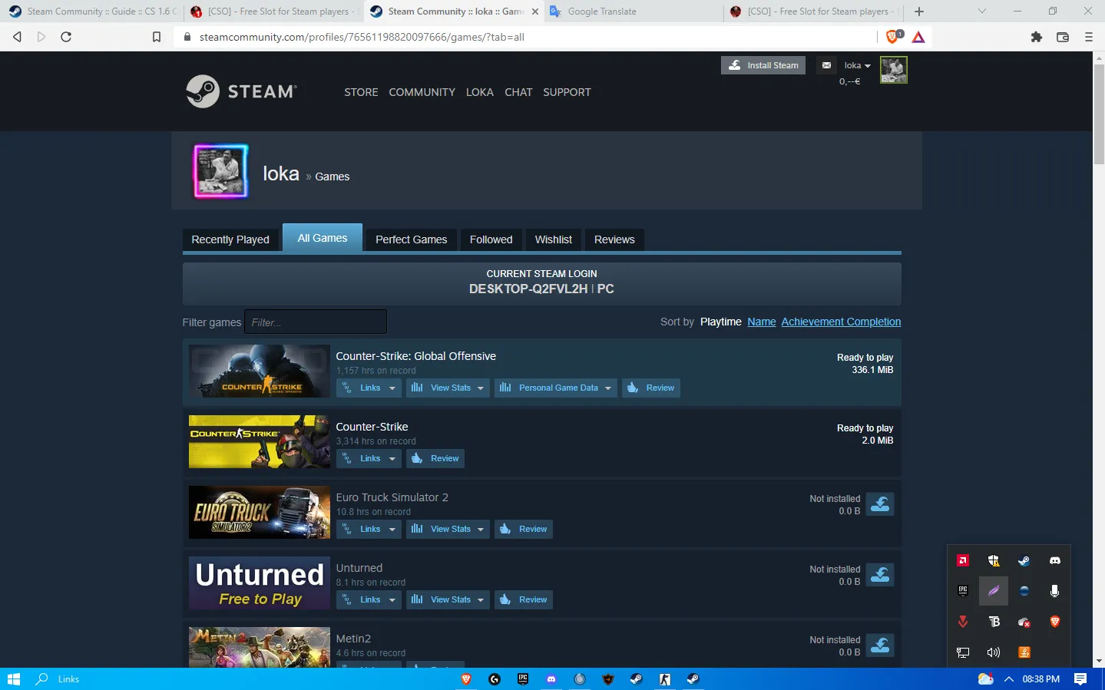Screen dimensions: 1105x690
Task: Click the Review button for Unturned
Action: click(524, 599)
